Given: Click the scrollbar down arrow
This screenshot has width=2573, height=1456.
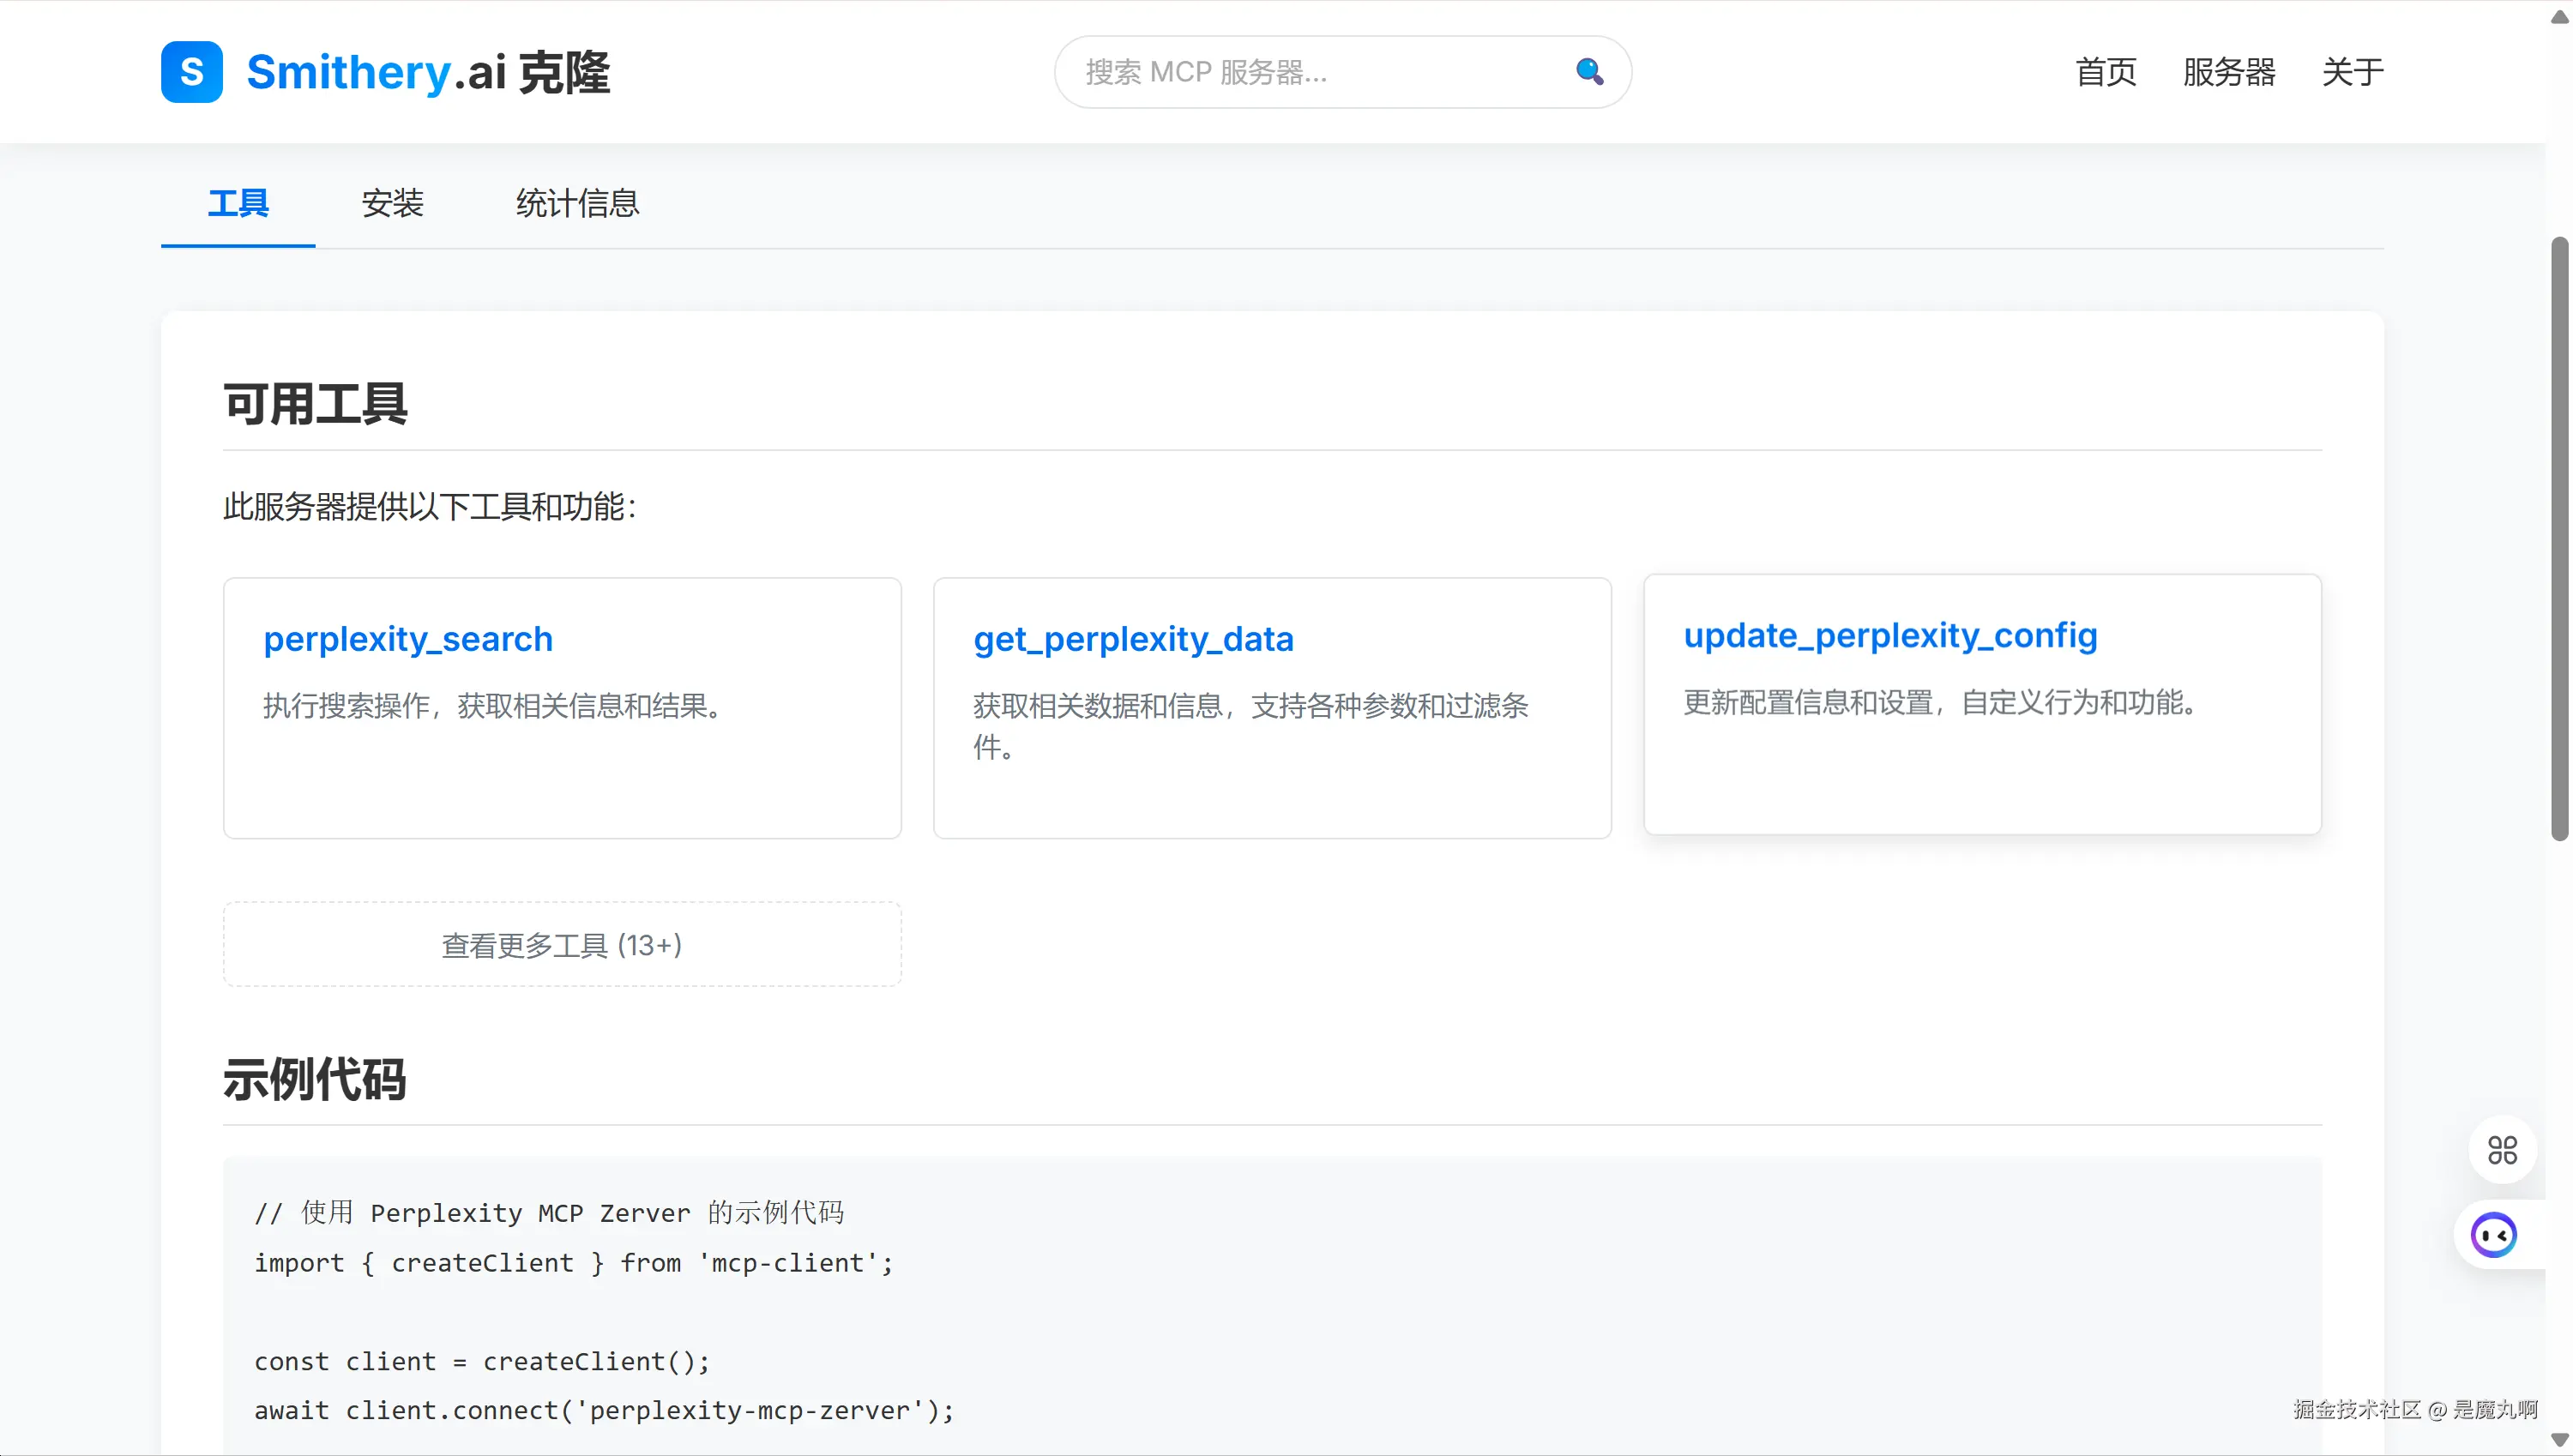Looking at the screenshot, I should [2560, 1441].
